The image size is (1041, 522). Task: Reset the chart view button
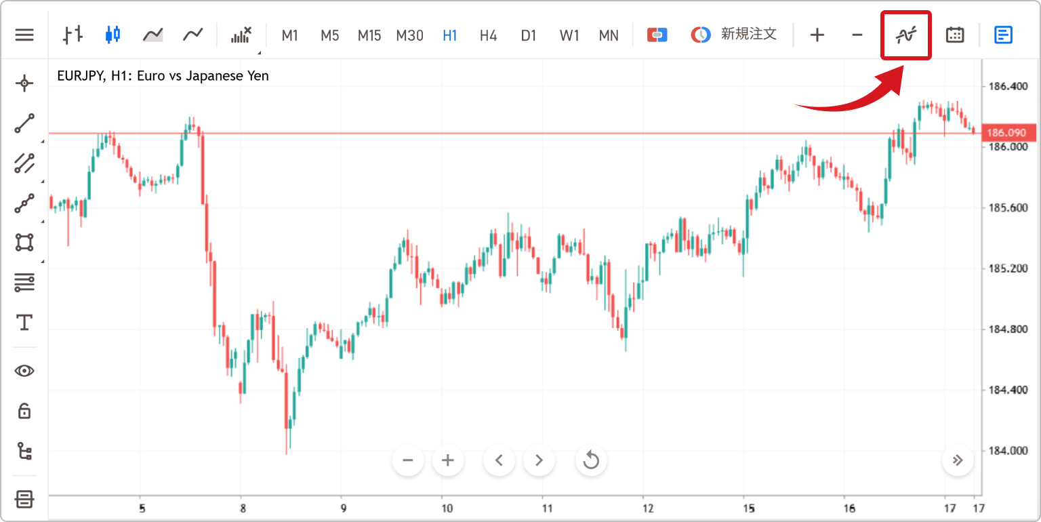591,461
